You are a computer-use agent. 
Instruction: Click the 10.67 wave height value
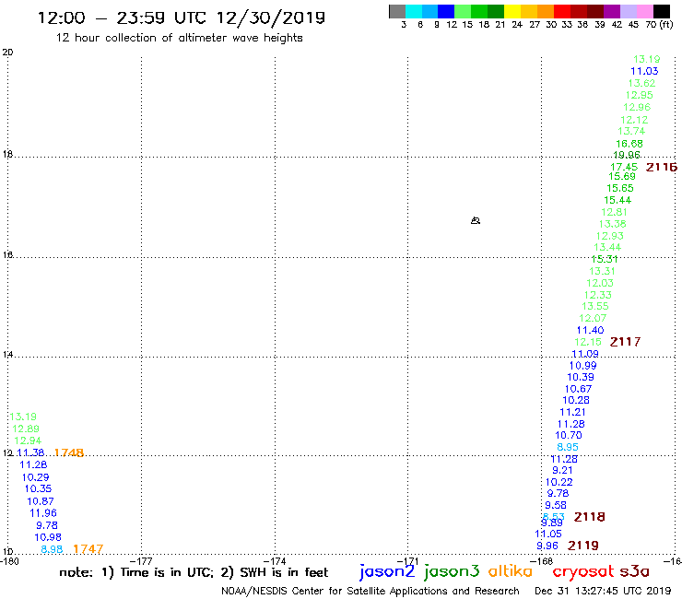click(x=578, y=389)
